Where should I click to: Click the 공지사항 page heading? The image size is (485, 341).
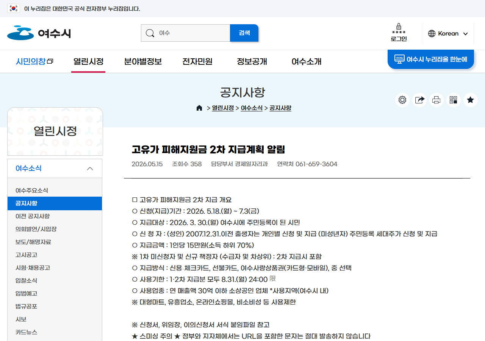[242, 92]
